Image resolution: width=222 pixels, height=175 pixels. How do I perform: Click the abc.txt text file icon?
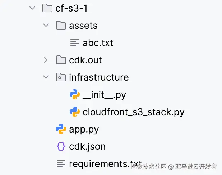tap(74, 43)
